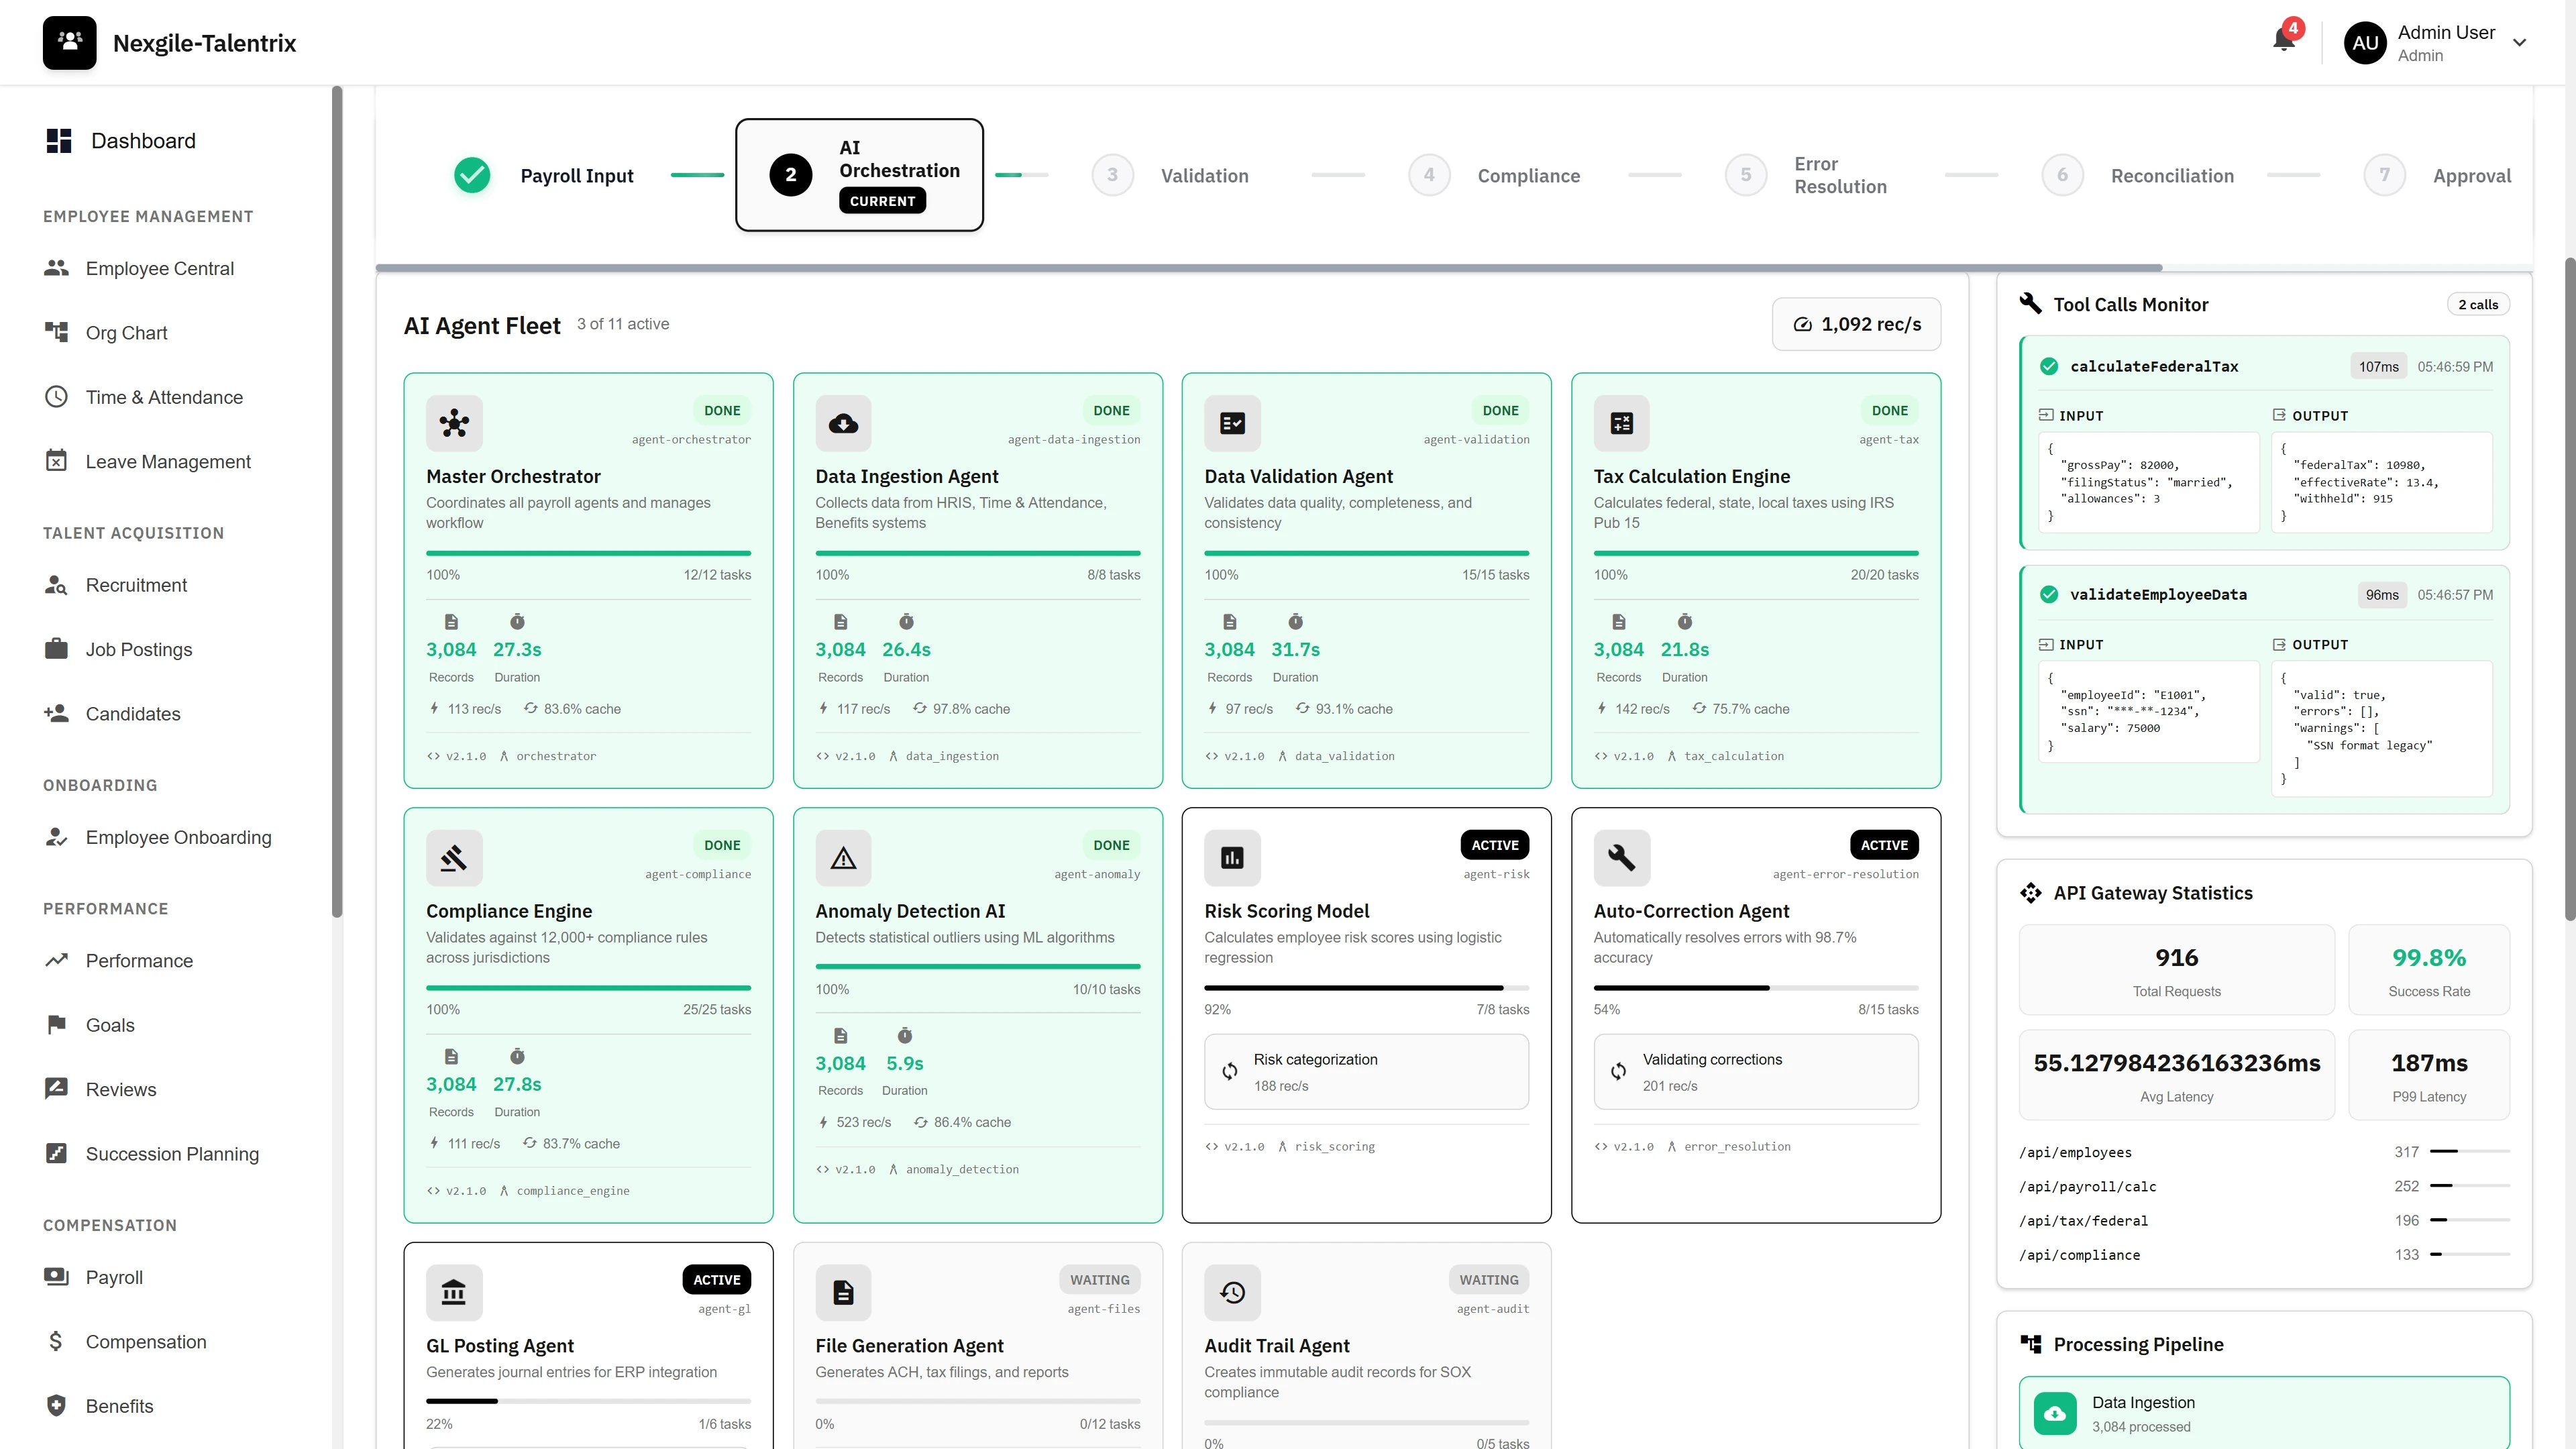This screenshot has width=2576, height=1449.
Task: Navigate to Employee Onboarding in sidebar
Action: pyautogui.click(x=177, y=837)
